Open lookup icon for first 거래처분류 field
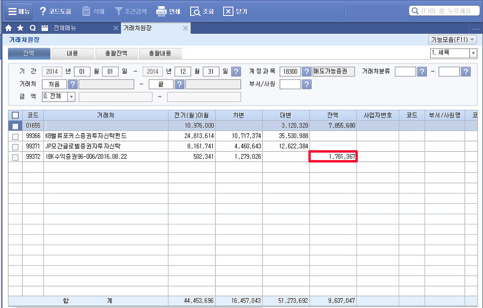This screenshot has height=308, width=483. click(422, 72)
